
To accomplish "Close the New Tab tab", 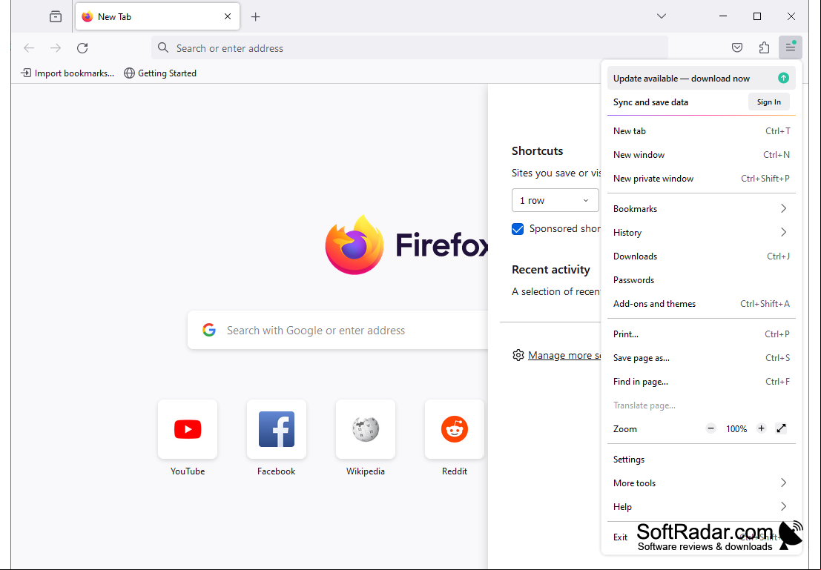I will [x=228, y=16].
